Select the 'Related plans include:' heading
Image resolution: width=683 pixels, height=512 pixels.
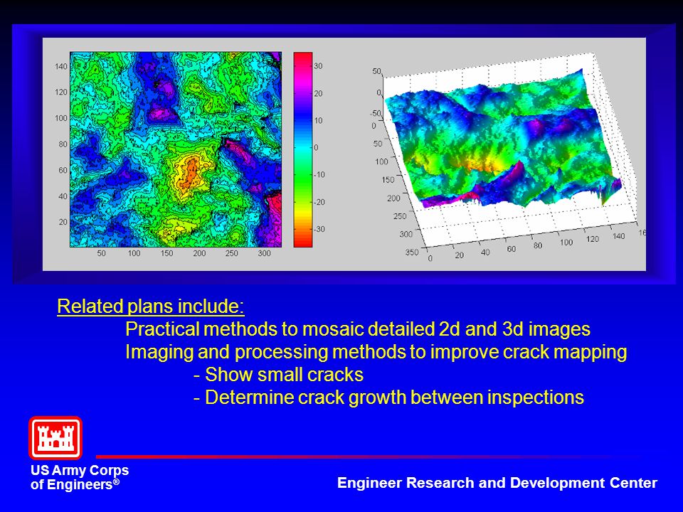[x=151, y=306]
